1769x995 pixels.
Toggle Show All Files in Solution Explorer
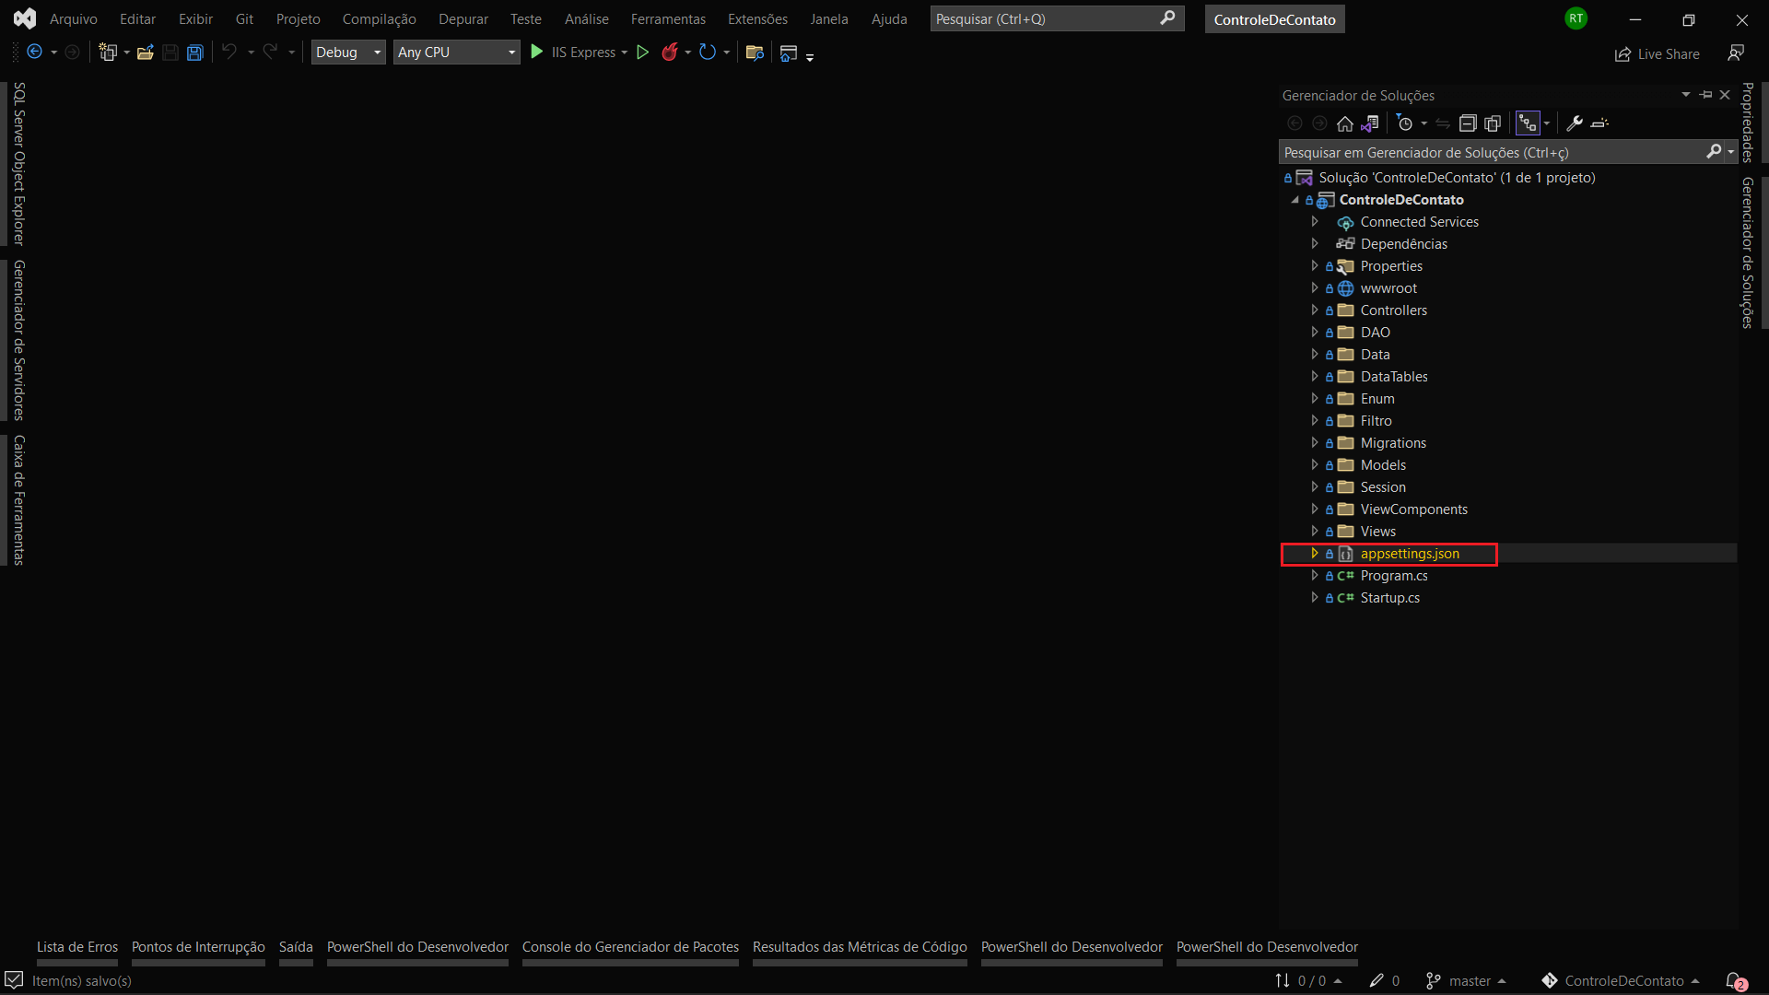coord(1493,123)
